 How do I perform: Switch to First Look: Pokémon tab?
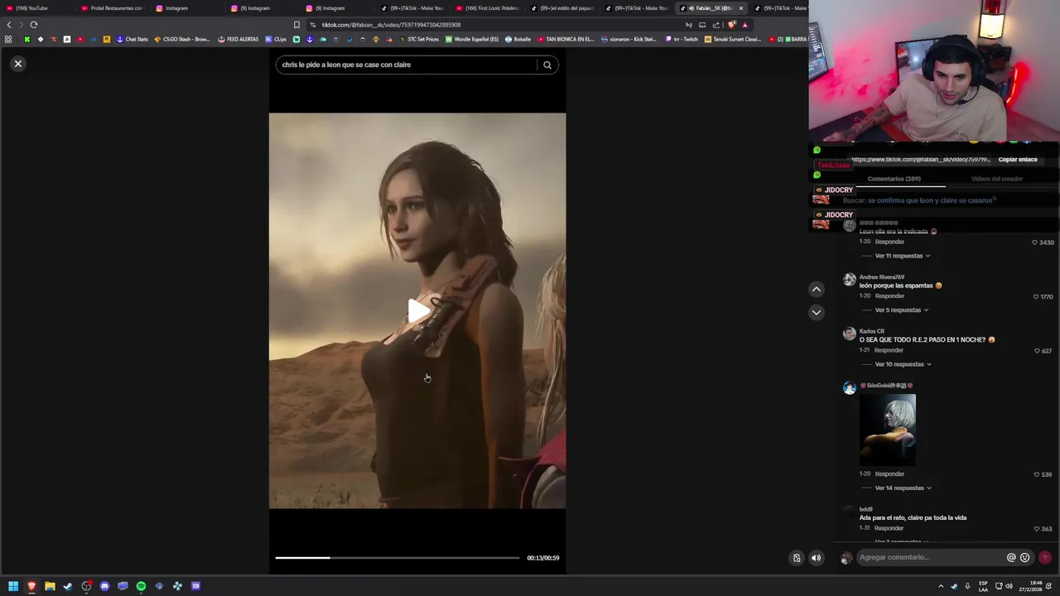(489, 8)
